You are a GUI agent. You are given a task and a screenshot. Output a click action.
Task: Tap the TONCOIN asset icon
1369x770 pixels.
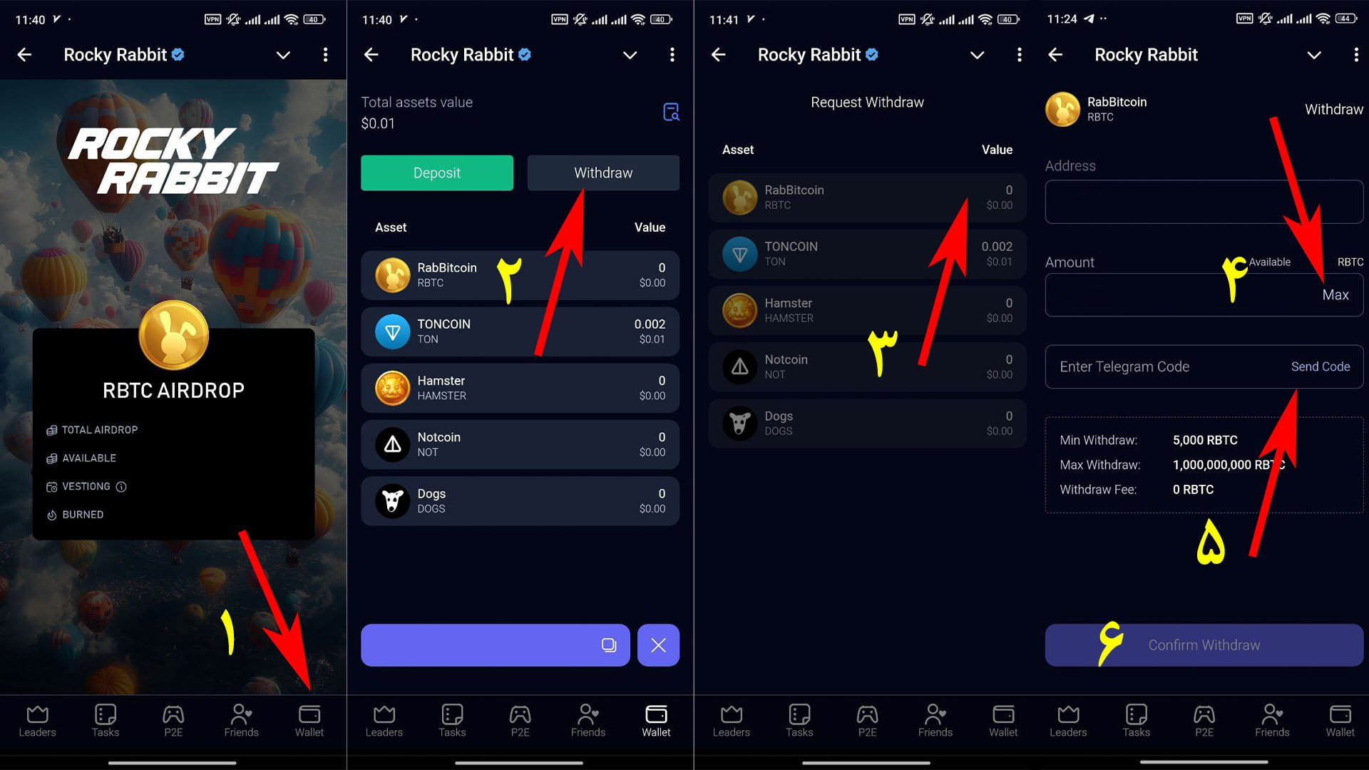pos(391,329)
